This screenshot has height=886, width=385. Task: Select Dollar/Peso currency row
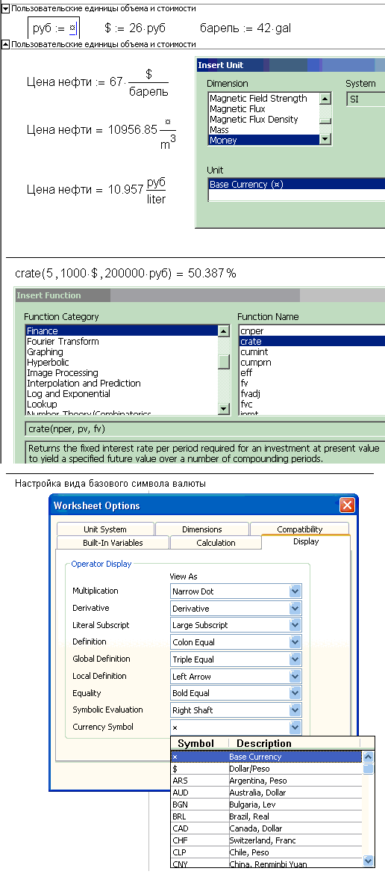tap(266, 769)
